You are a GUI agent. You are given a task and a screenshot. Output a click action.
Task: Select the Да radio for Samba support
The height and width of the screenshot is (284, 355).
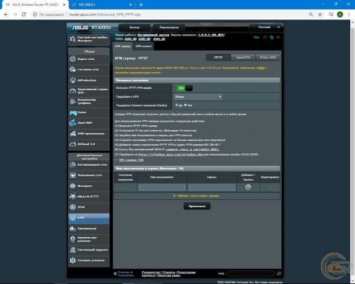176,105
